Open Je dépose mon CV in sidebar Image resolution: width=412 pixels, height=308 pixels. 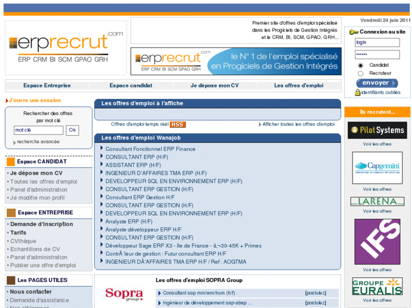tap(36, 173)
